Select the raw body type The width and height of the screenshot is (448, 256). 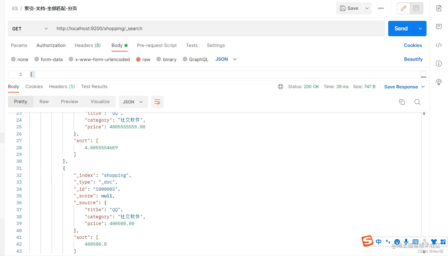click(x=143, y=59)
